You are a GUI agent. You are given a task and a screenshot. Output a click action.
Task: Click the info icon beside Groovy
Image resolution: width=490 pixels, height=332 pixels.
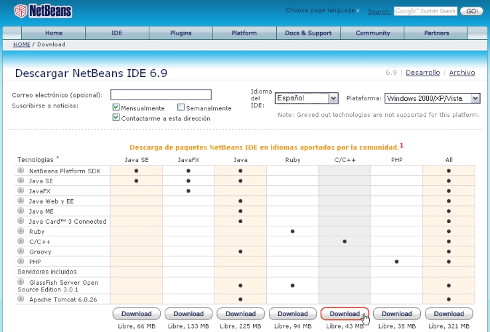pyautogui.click(x=21, y=251)
